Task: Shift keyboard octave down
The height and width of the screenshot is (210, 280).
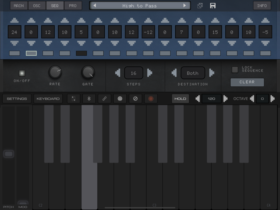Action: point(252,98)
